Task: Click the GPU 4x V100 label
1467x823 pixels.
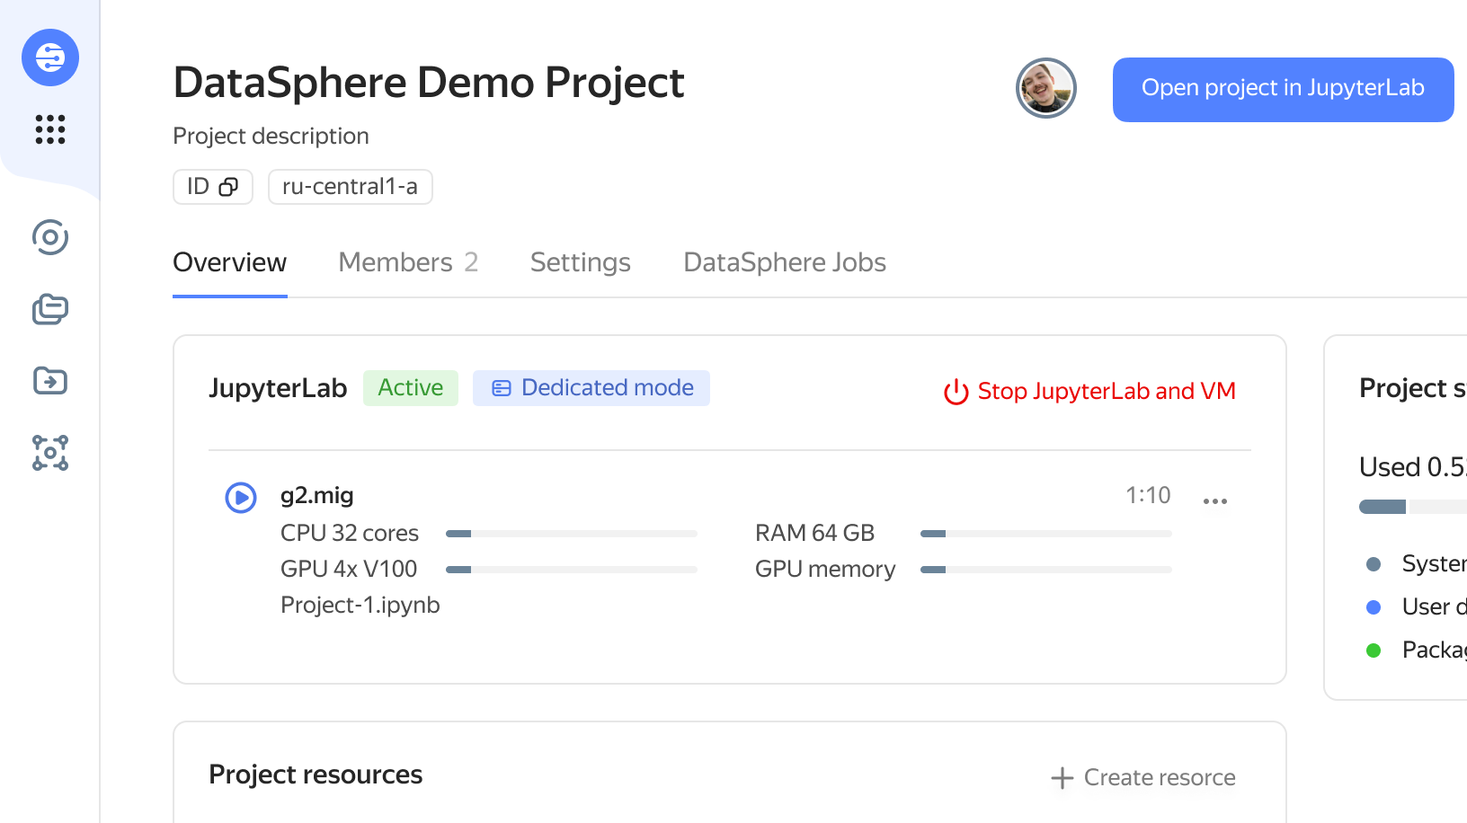Action: pos(349,570)
